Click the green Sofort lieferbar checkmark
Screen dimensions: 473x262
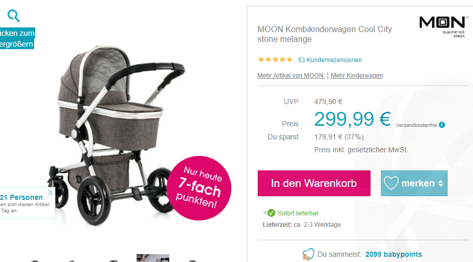click(x=271, y=213)
